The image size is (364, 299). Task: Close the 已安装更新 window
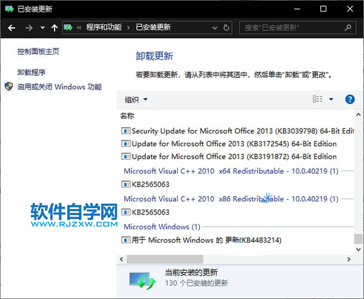[350, 9]
